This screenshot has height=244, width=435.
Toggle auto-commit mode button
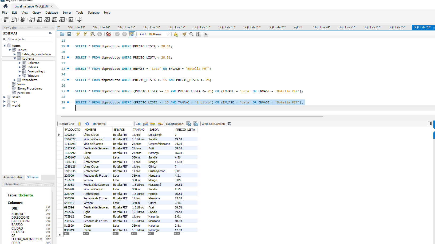(132, 34)
